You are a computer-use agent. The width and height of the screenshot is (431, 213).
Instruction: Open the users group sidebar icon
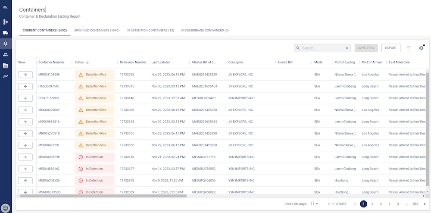coord(5,55)
